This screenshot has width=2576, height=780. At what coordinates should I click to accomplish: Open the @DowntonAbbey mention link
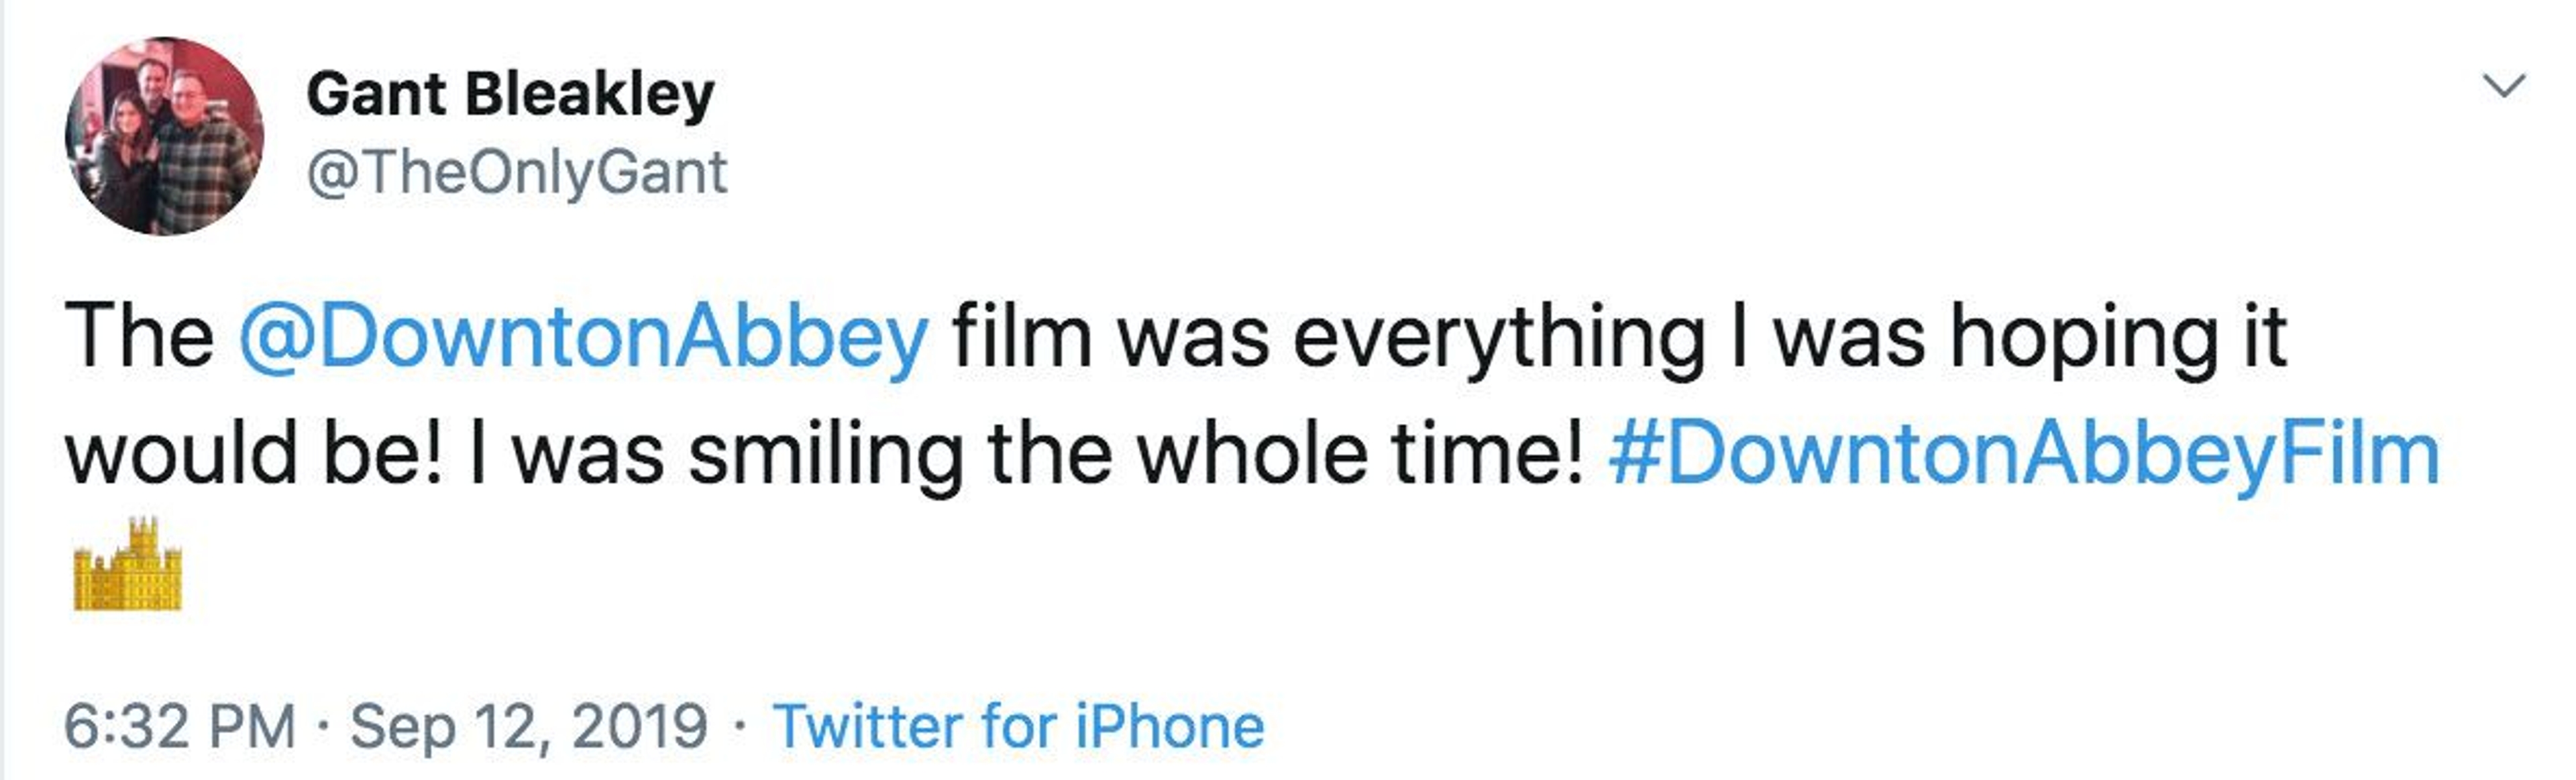(584, 337)
